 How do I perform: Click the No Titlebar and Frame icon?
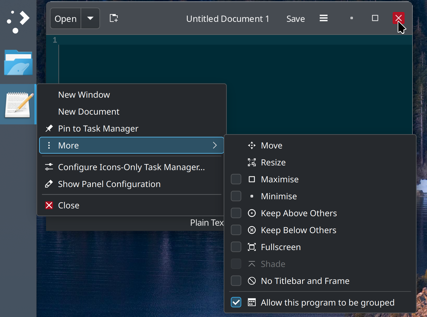[x=252, y=281]
